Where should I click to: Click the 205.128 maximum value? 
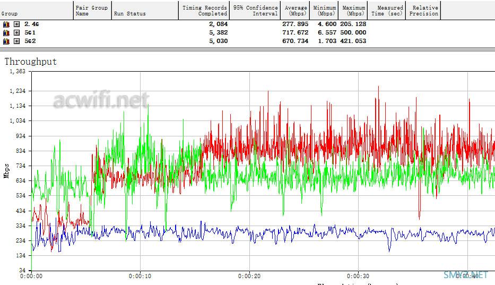353,24
